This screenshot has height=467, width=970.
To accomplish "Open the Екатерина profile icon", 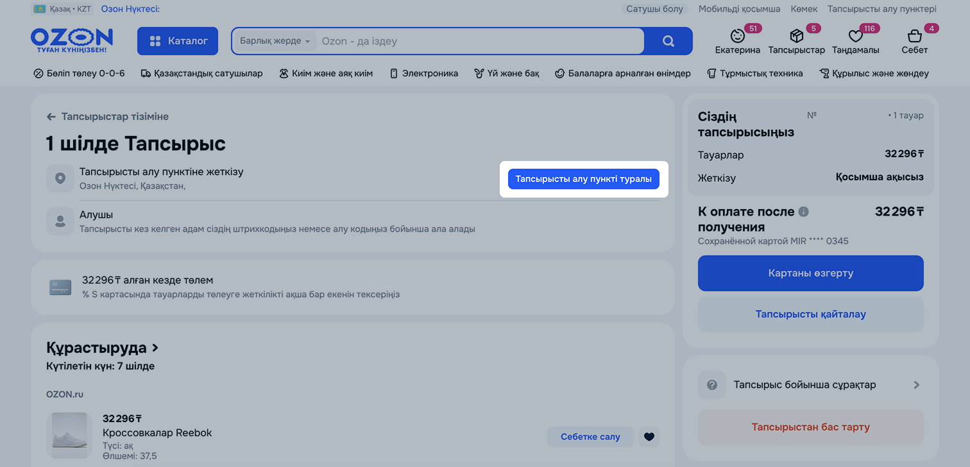I will [x=738, y=41].
